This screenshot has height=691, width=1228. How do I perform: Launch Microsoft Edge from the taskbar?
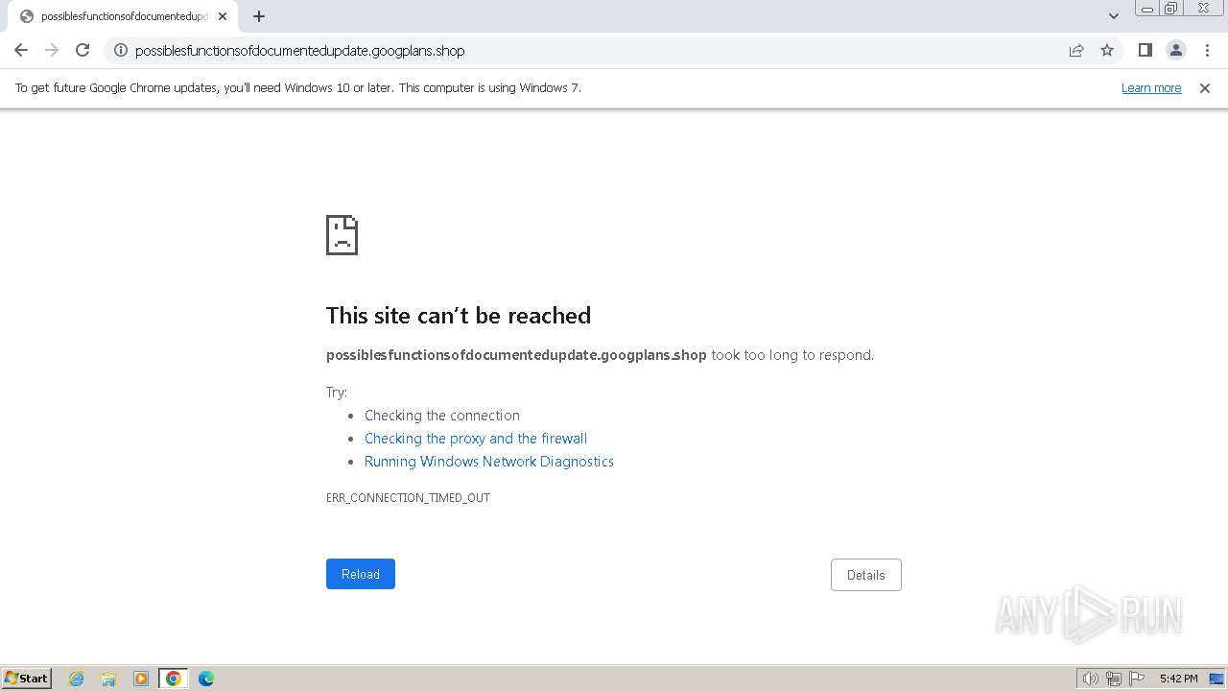coord(206,679)
